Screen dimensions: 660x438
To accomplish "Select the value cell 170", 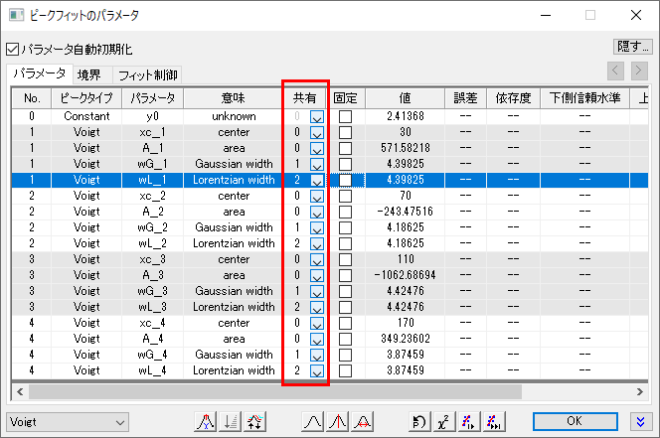I will coord(405,323).
